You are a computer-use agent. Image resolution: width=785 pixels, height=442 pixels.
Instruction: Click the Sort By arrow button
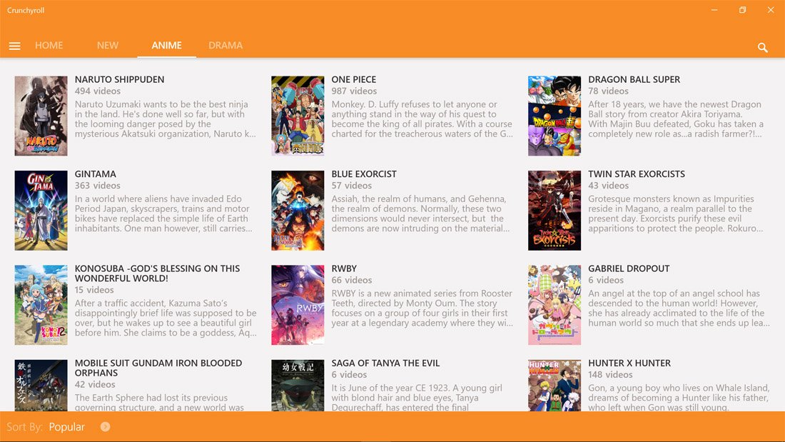[x=105, y=427]
